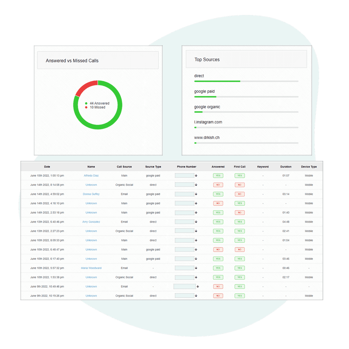This screenshot has height=349, width=349.
Task: Toggle the Answered YES badge for Alfredo Diaz
Action: tap(218, 176)
